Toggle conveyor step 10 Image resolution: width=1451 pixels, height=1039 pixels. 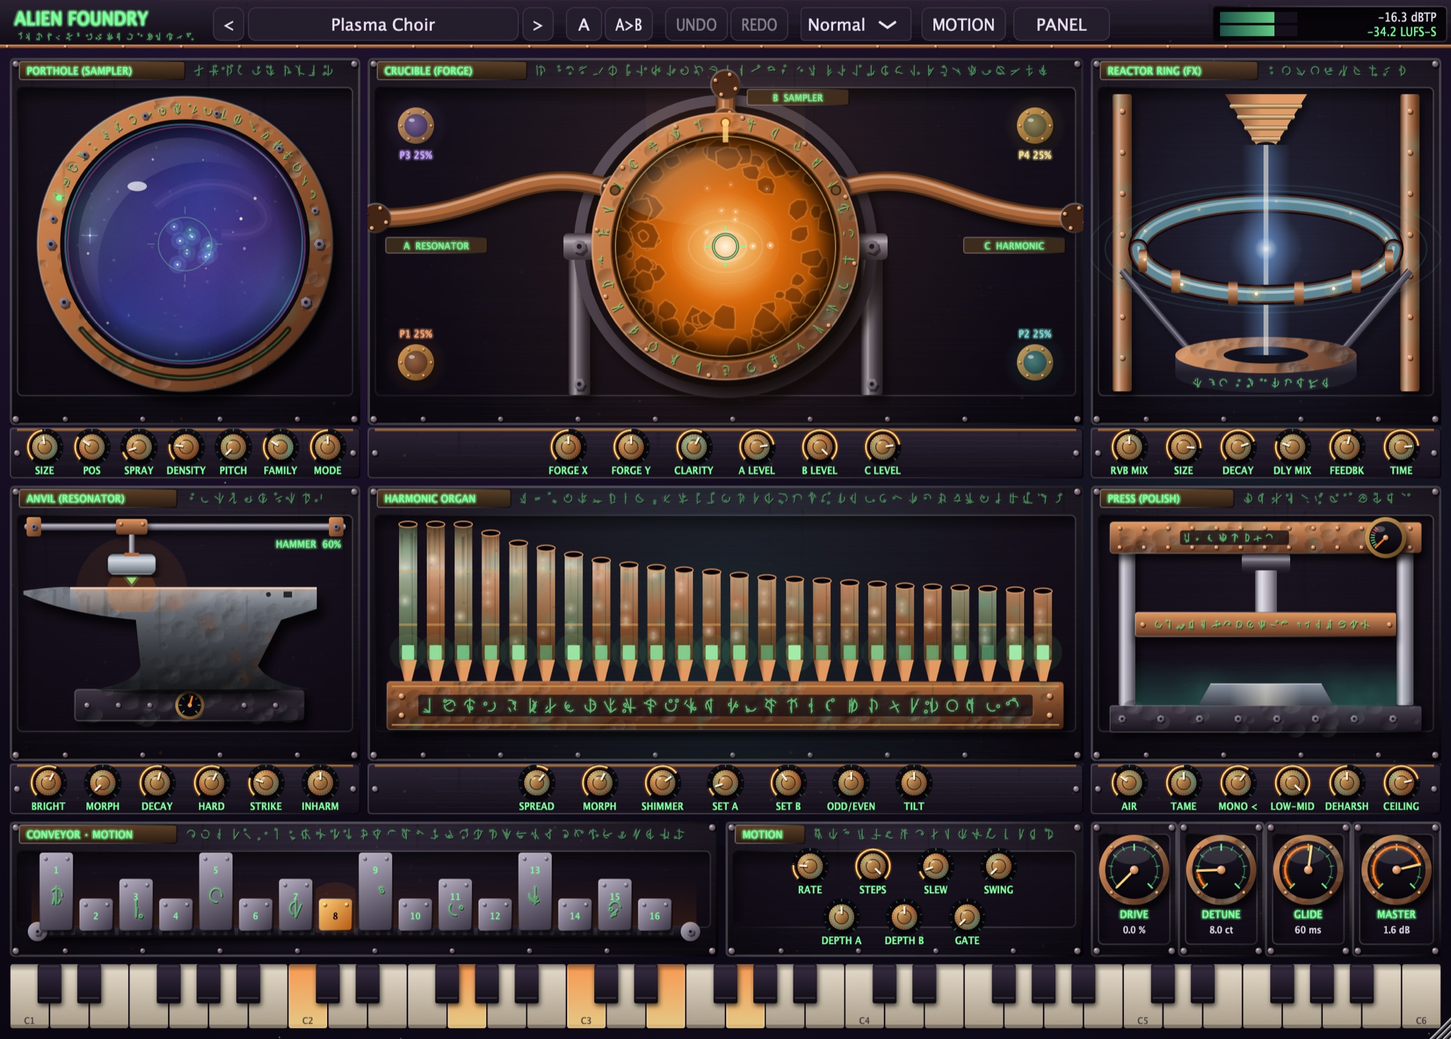[x=415, y=915]
